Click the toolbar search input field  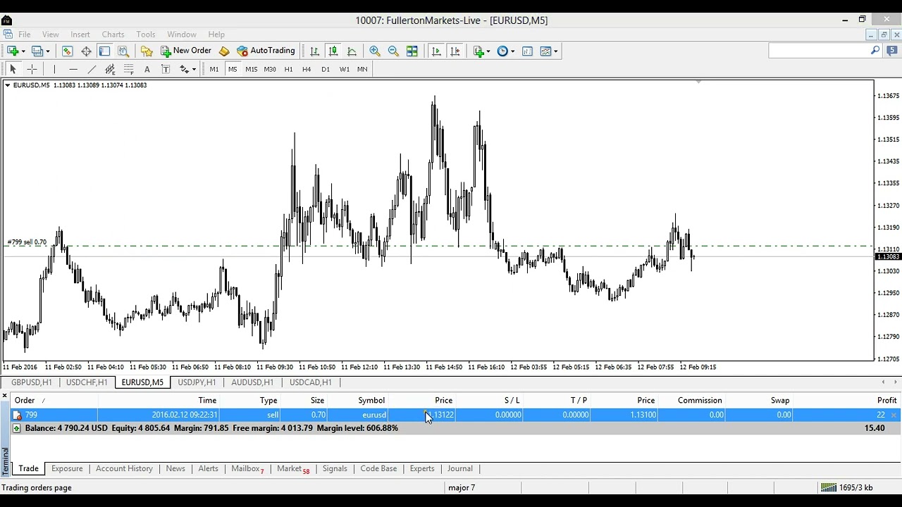819,51
